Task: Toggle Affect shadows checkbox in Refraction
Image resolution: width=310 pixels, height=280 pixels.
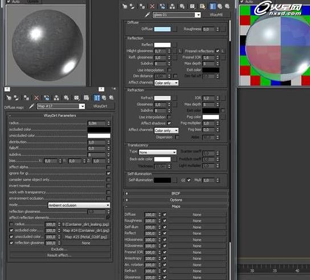Action: point(169,123)
